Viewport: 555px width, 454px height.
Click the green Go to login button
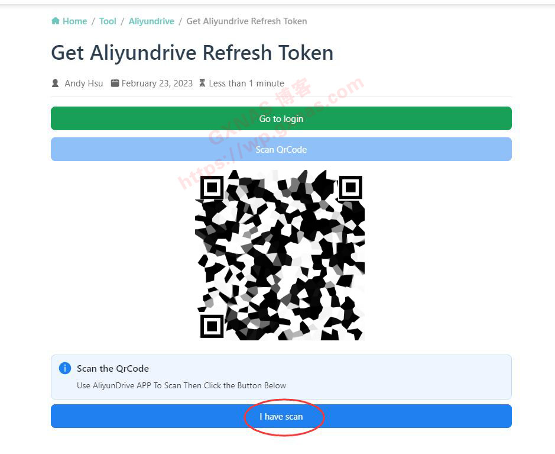(x=281, y=118)
